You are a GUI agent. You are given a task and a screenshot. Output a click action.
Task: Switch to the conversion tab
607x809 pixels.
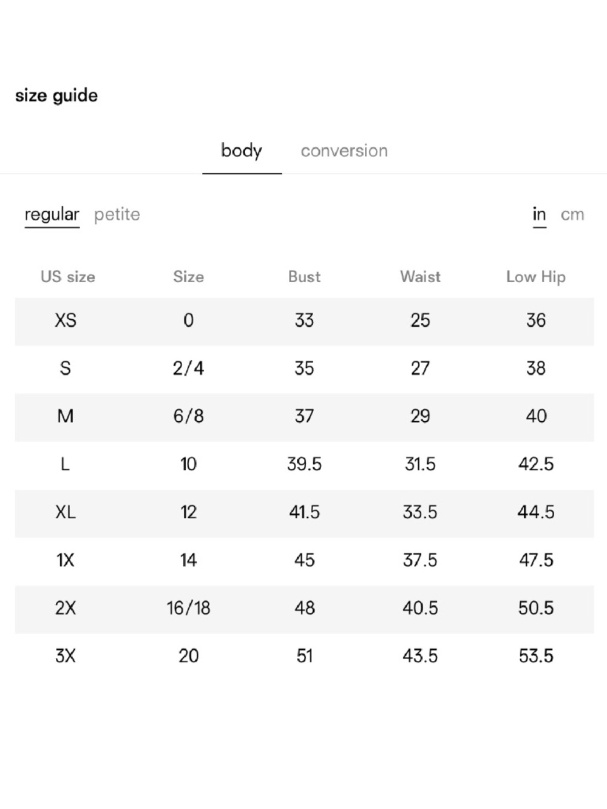click(344, 151)
